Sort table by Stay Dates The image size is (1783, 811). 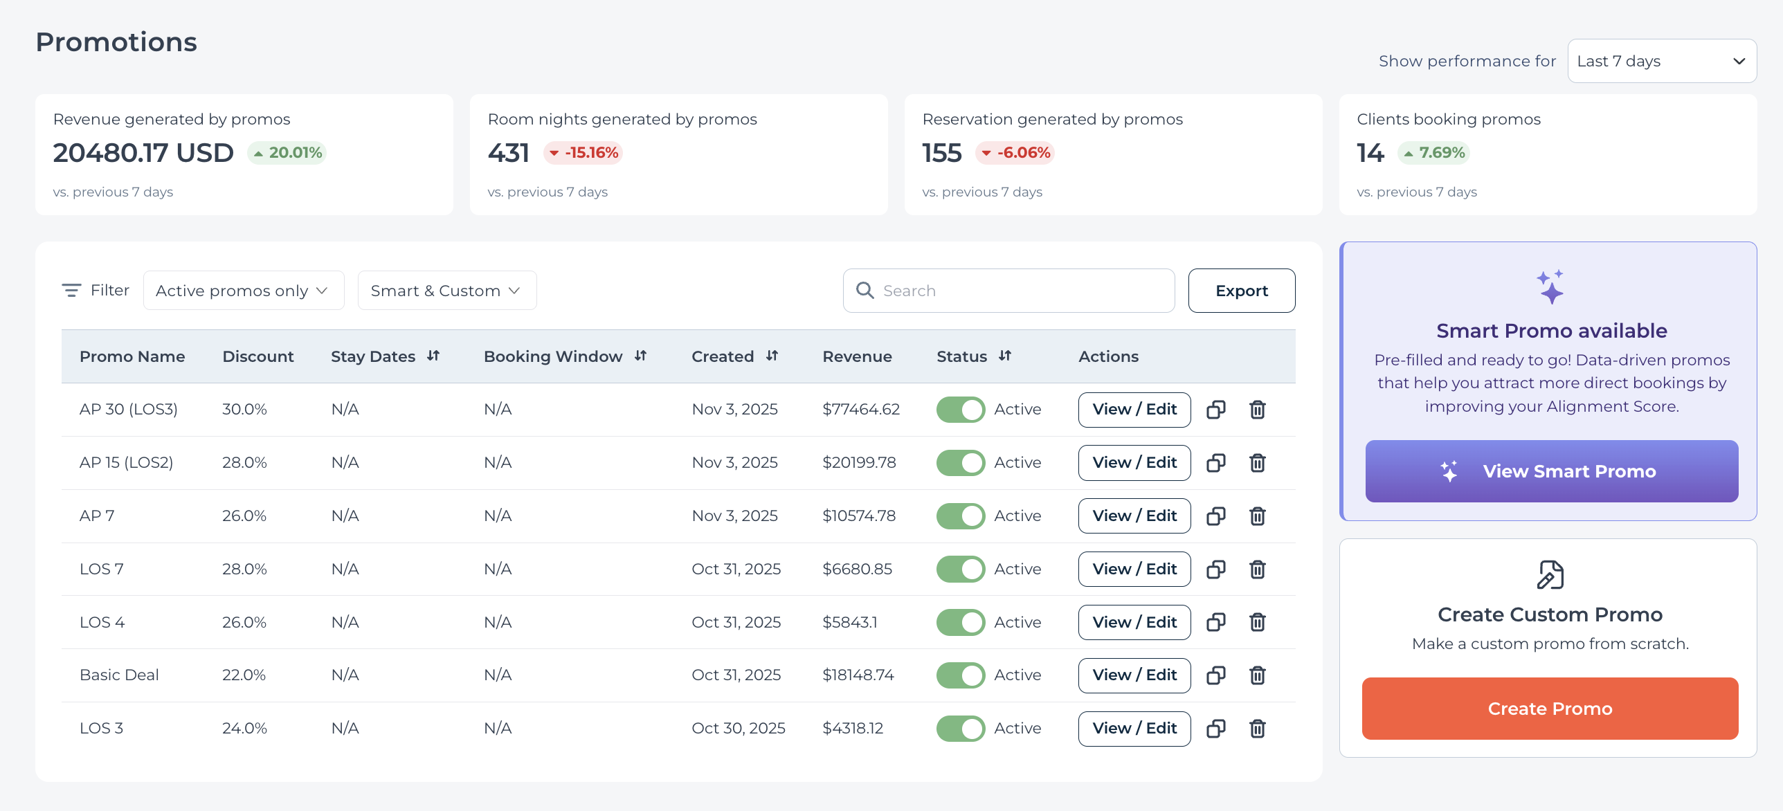[433, 356]
